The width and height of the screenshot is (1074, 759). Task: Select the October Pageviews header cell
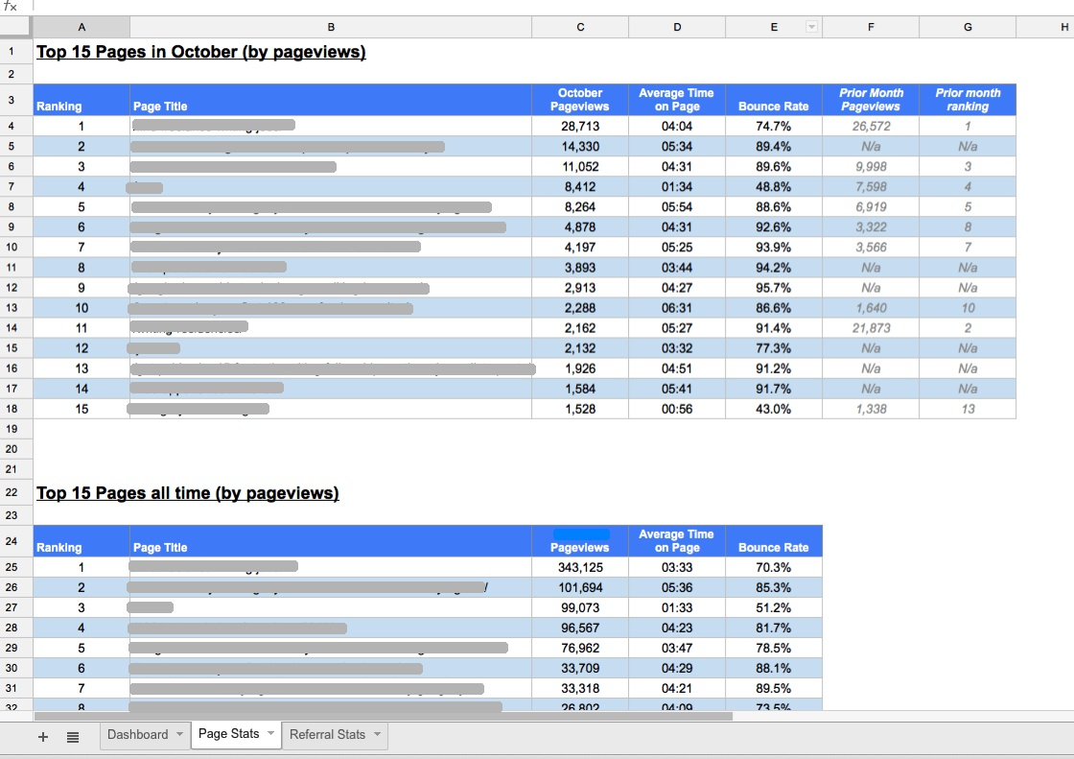(x=580, y=100)
